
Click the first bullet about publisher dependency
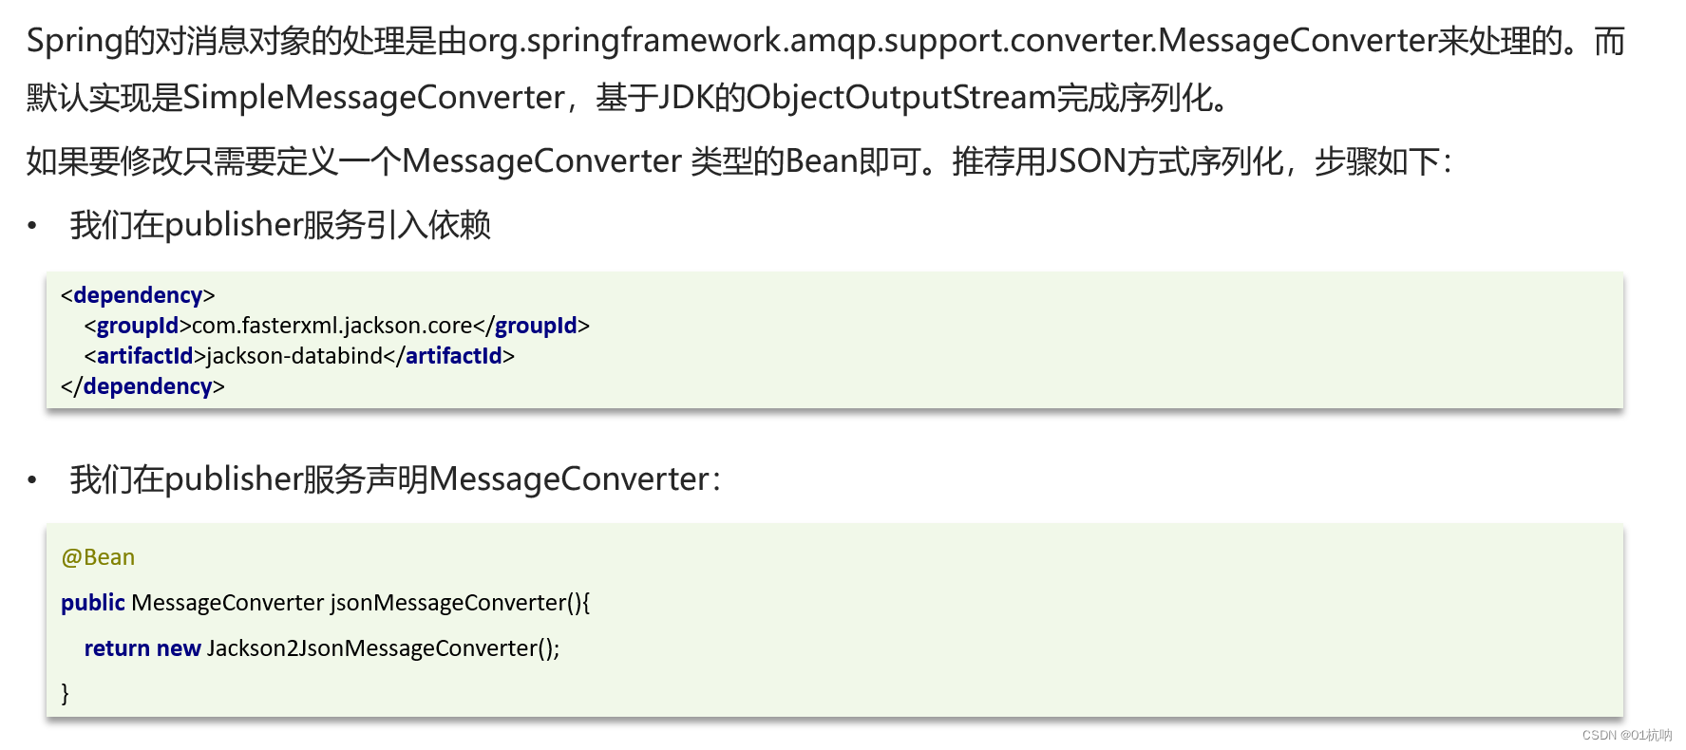click(x=280, y=225)
